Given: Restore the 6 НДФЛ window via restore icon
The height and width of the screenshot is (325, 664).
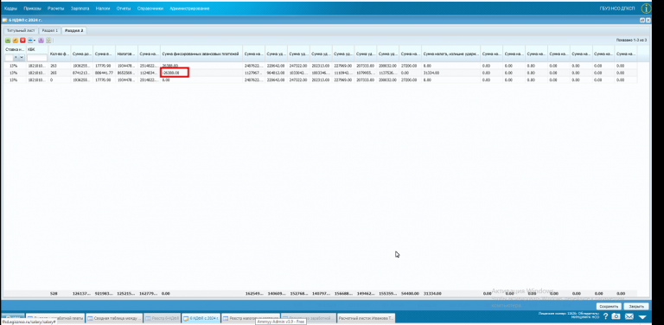Looking at the screenshot, I should pyautogui.click(x=642, y=20).
